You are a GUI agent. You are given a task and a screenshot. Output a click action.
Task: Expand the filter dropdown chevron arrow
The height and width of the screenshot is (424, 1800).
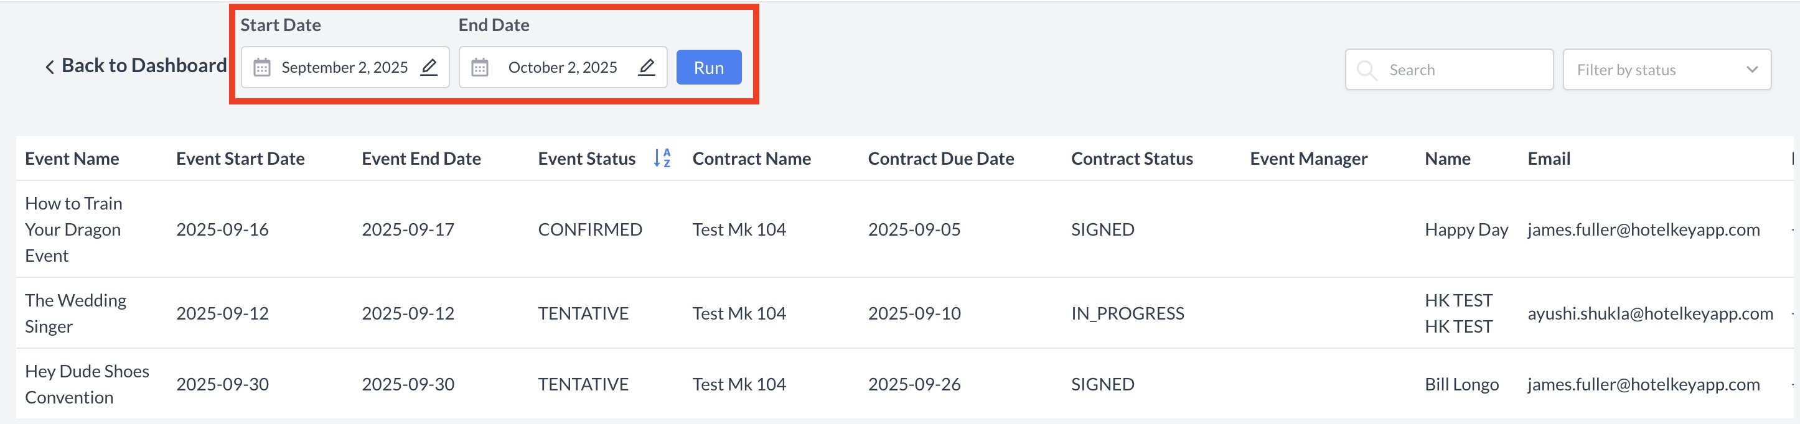(x=1752, y=70)
